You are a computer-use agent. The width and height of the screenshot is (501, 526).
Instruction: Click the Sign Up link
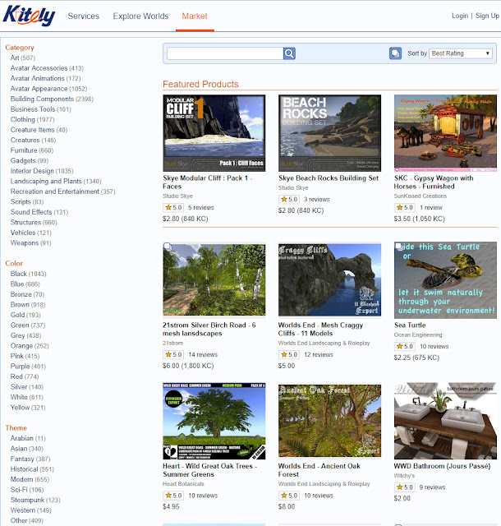coord(487,16)
